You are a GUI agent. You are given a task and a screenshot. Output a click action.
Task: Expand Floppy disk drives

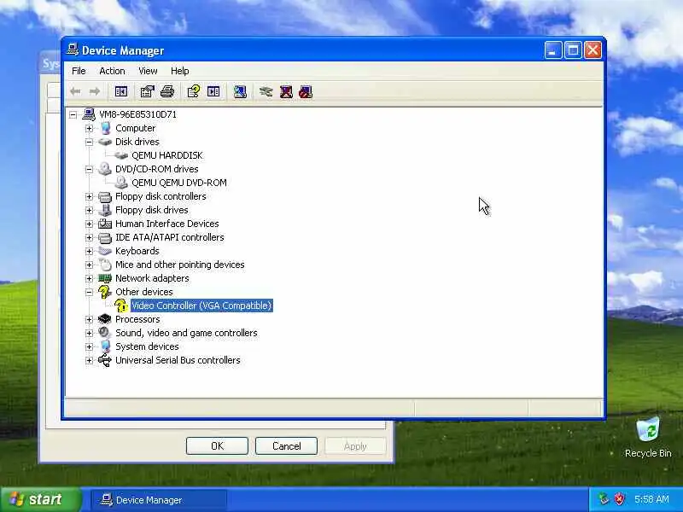point(90,210)
